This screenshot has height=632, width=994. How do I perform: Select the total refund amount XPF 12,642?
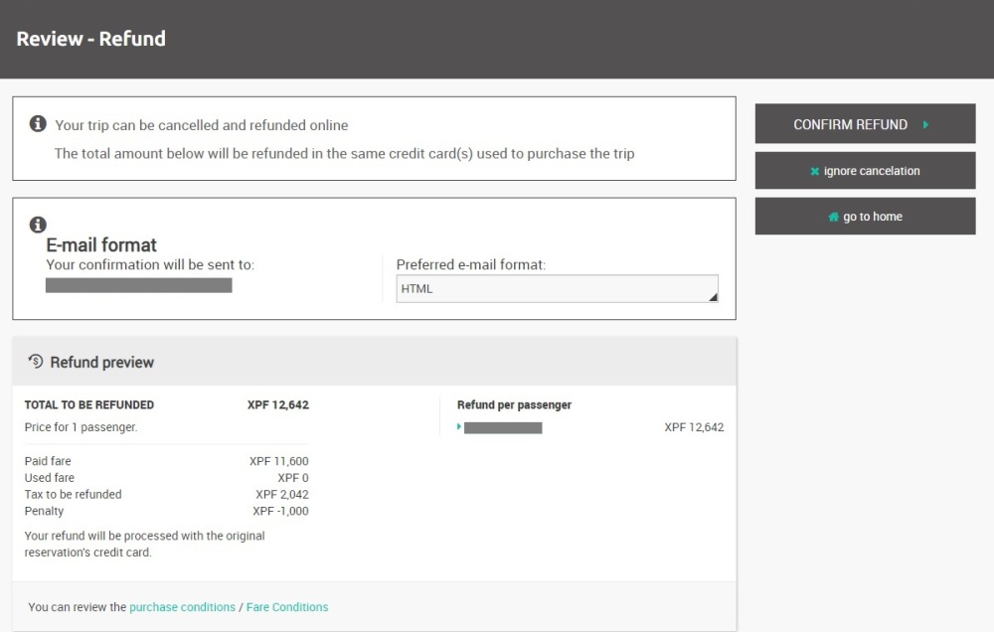point(277,405)
